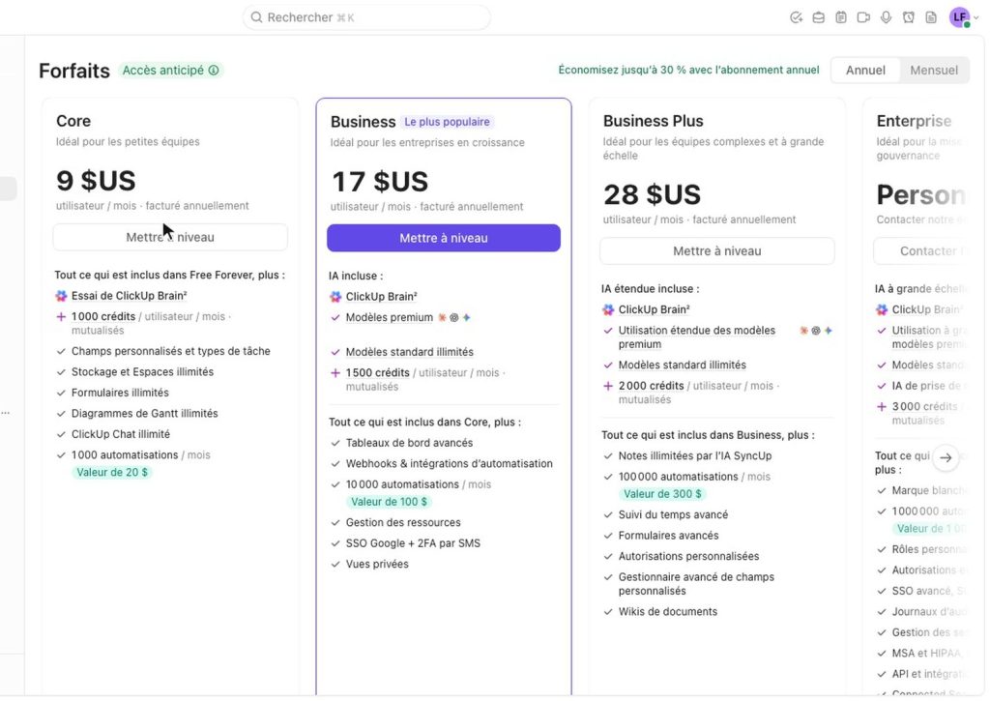This screenshot has width=990, height=701.
Task: Click the briefcase icon in top bar
Action: 818,17
